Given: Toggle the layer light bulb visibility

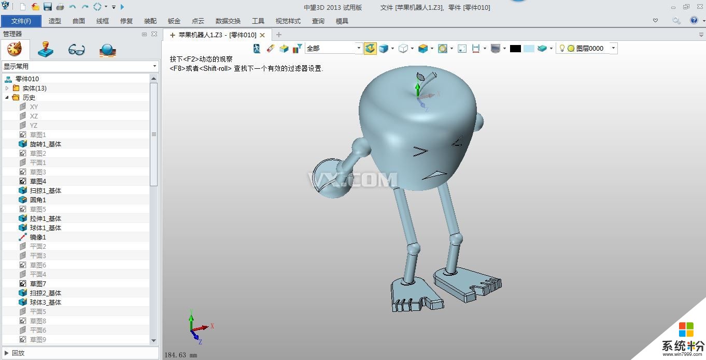Looking at the screenshot, I should pyautogui.click(x=561, y=48).
